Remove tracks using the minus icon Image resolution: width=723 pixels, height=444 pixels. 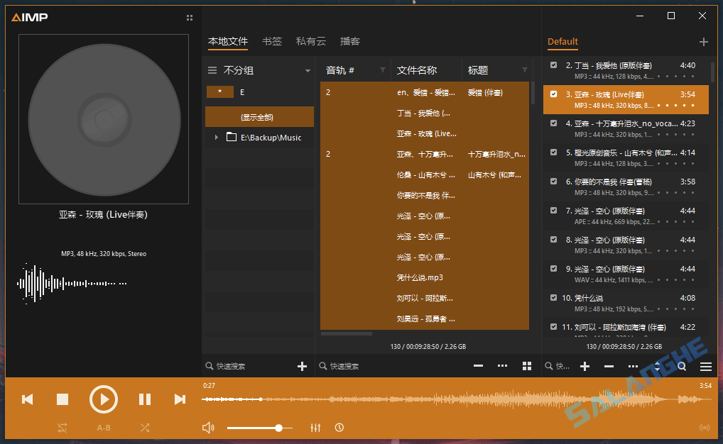tap(608, 366)
